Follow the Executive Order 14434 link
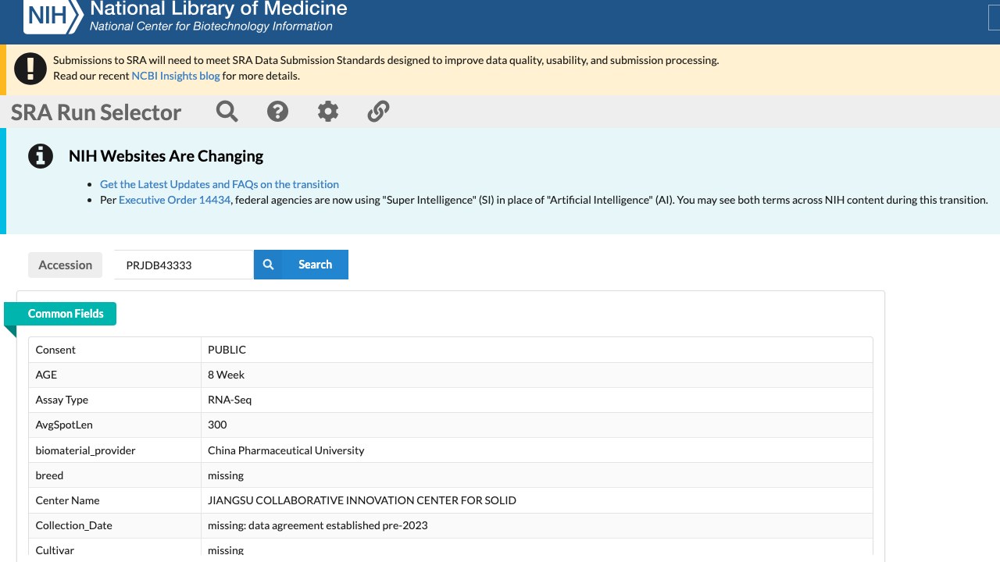Viewport: 1000px width, 562px height. 175,200
